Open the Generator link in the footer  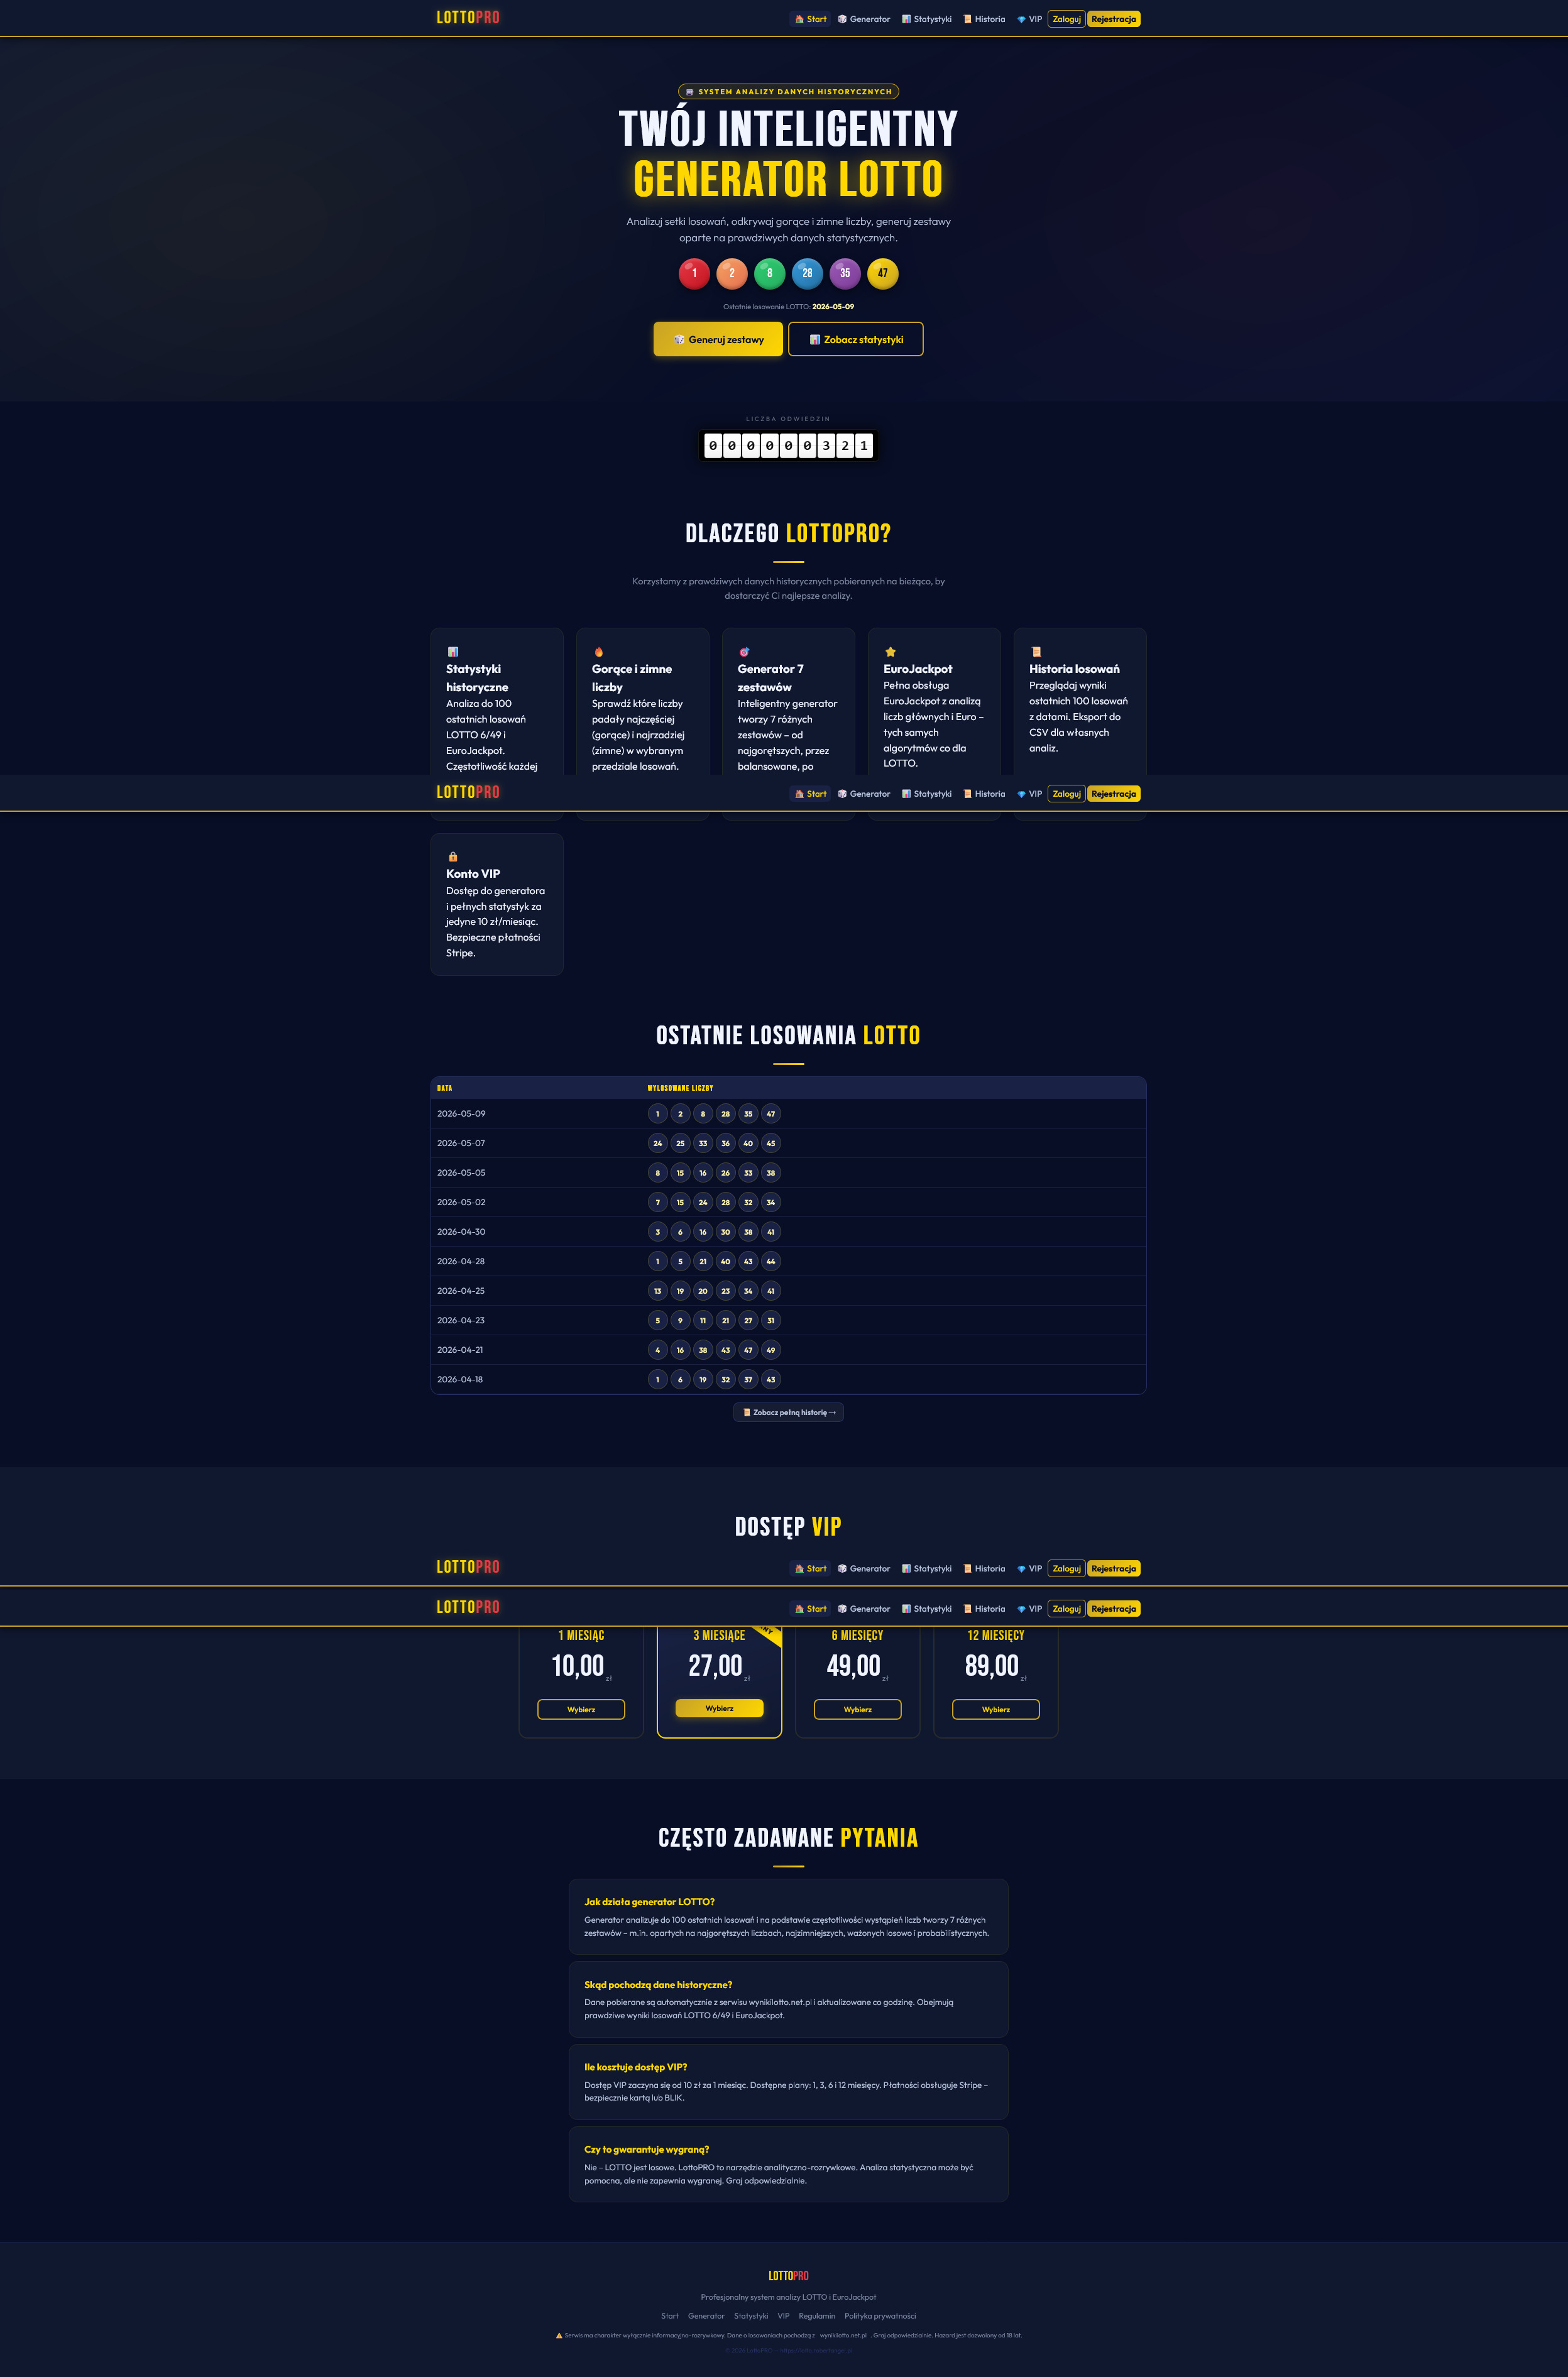point(706,2316)
